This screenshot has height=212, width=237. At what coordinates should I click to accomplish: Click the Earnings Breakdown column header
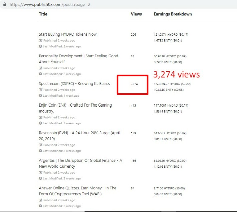[x=173, y=14]
